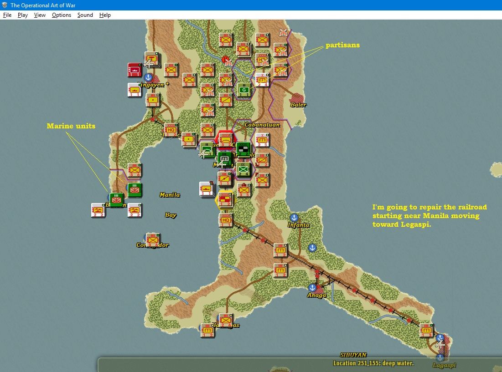
Task: Click the anchor port icon at Infanta
Action: (294, 218)
